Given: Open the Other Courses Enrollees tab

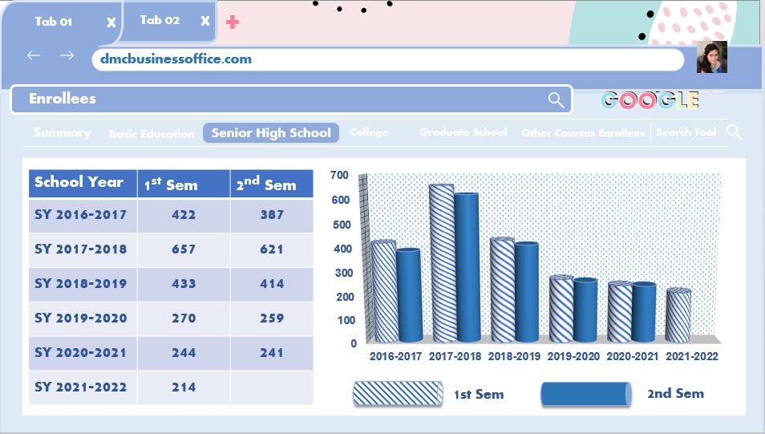Looking at the screenshot, I should [583, 133].
